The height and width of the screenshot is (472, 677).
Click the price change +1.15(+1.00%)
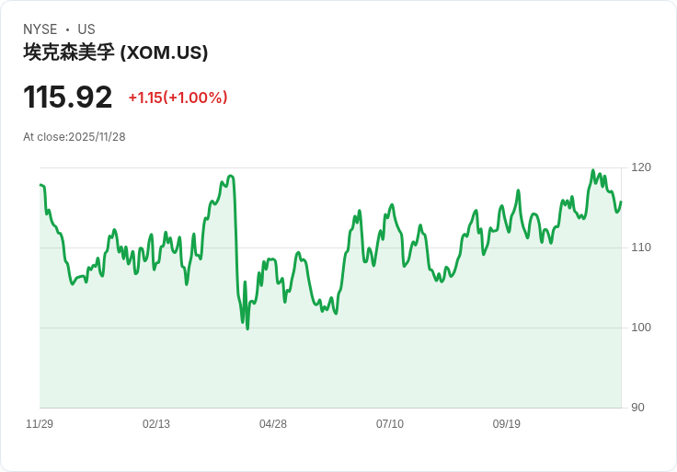click(x=178, y=98)
